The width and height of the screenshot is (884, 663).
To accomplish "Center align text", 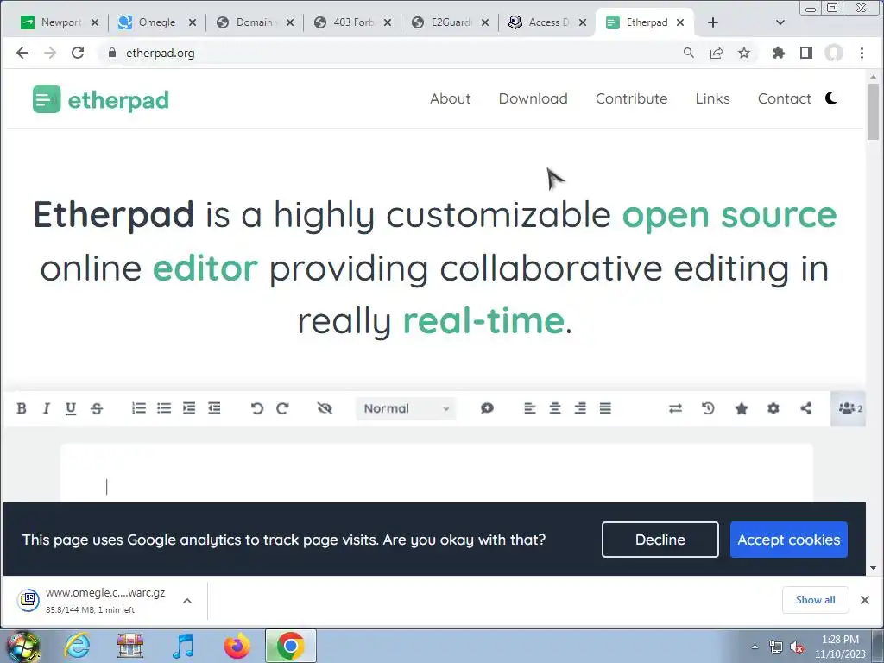I will [x=555, y=408].
